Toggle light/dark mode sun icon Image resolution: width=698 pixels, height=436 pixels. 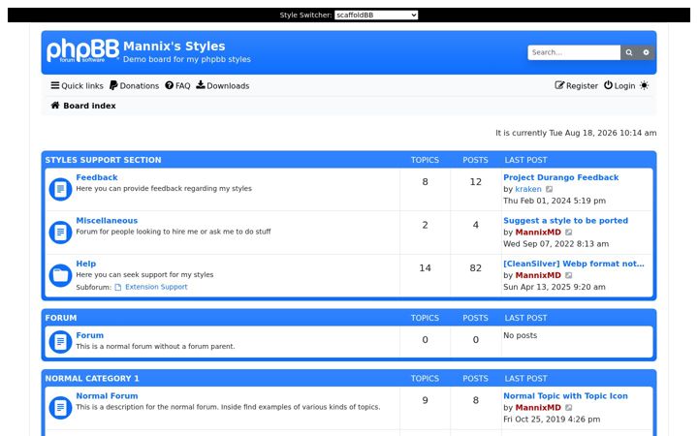(644, 85)
